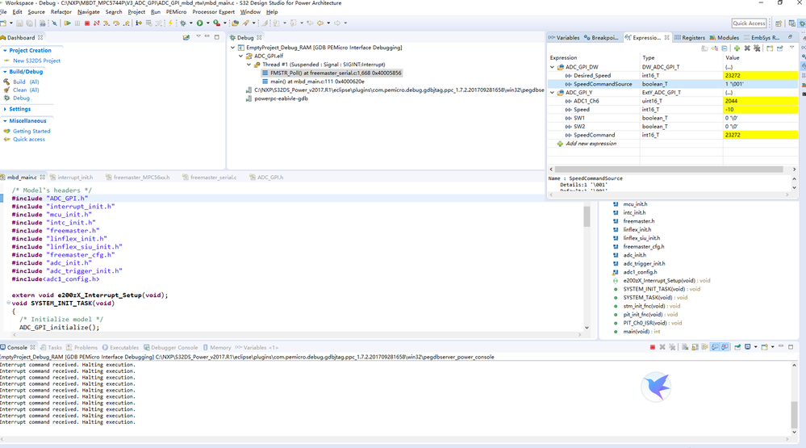The image size is (806, 448).
Task: Click the red Terminate toolbar icon
Action: point(87,23)
